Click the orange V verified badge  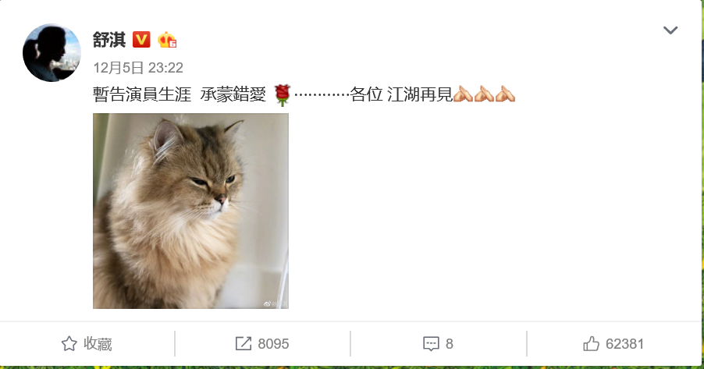click(x=141, y=40)
